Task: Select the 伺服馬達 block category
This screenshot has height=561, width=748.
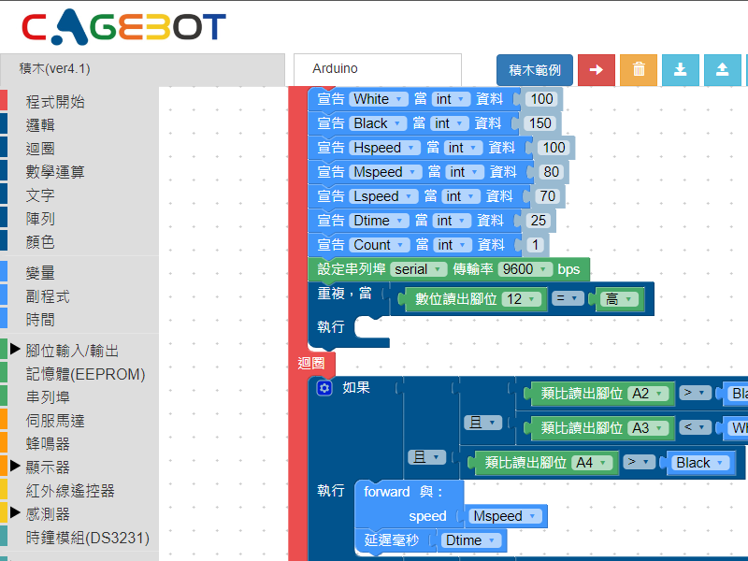Action: (x=54, y=421)
